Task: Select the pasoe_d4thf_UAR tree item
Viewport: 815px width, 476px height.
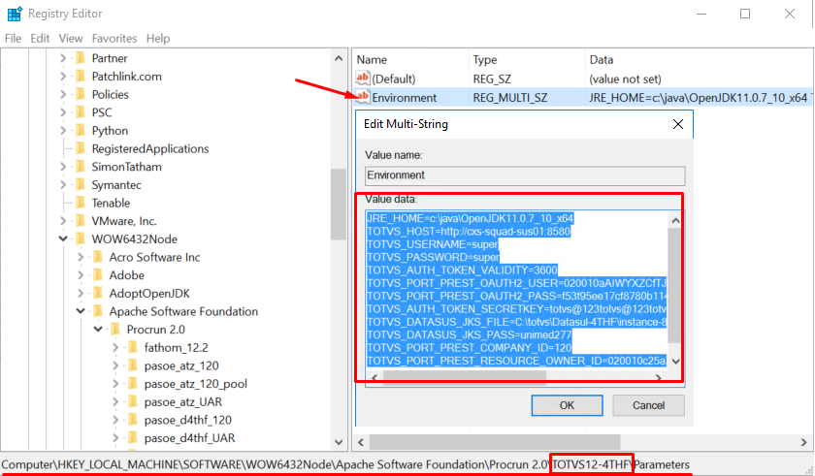Action: [190, 438]
